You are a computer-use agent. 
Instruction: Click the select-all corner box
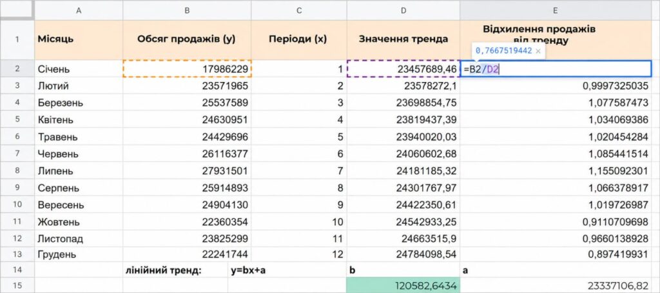pyautogui.click(x=17, y=10)
